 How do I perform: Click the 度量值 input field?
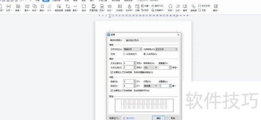click(x=164, y=67)
